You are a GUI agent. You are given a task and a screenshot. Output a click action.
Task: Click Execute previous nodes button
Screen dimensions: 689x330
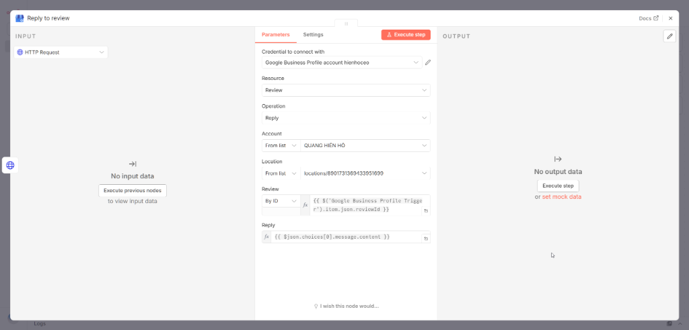tap(133, 190)
